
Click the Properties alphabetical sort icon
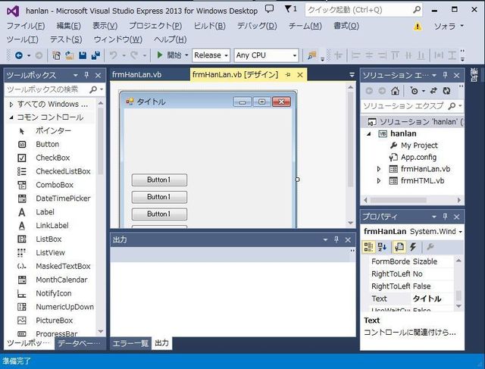[382, 247]
